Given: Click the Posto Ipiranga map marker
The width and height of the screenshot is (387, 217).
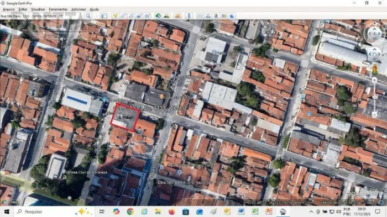Looking at the screenshot, I should click(214, 52).
